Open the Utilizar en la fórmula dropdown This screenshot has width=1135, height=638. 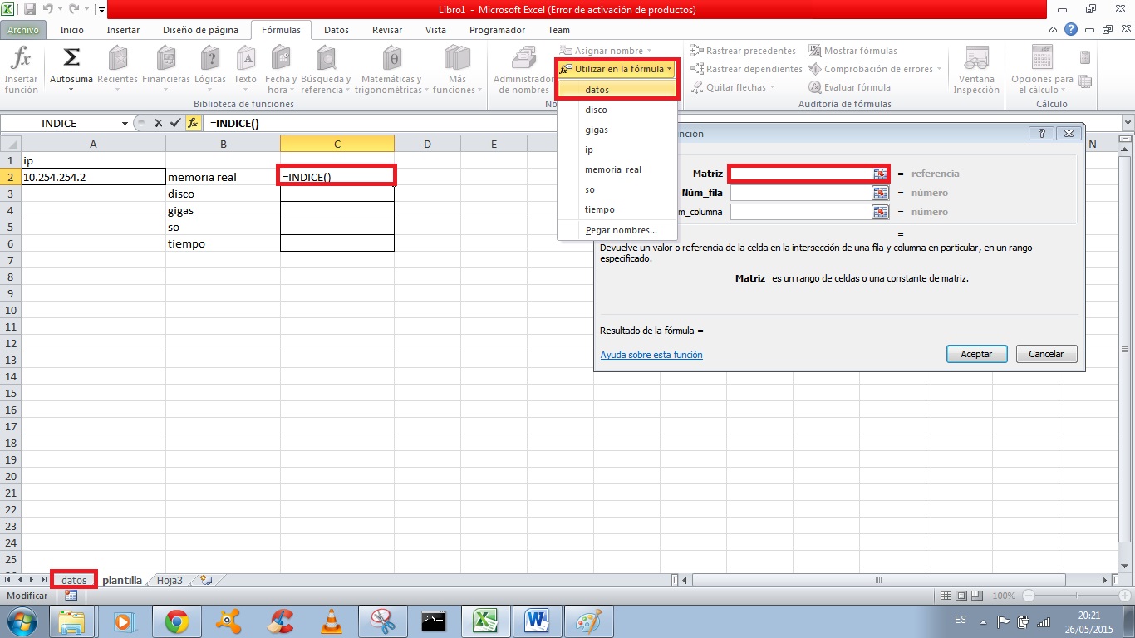click(x=616, y=69)
